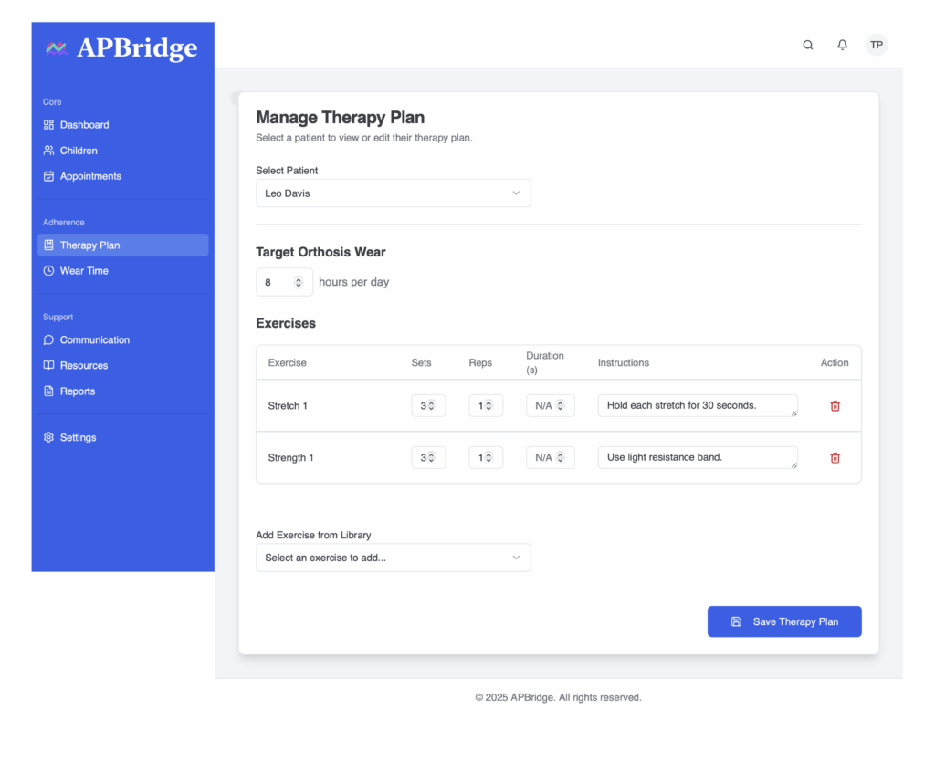This screenshot has height=772, width=935.
Task: Select Therapy Plan menu item
Action: (x=123, y=245)
